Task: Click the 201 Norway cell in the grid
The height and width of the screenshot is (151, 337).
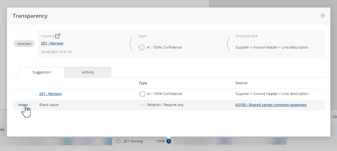Action: click(x=133, y=141)
